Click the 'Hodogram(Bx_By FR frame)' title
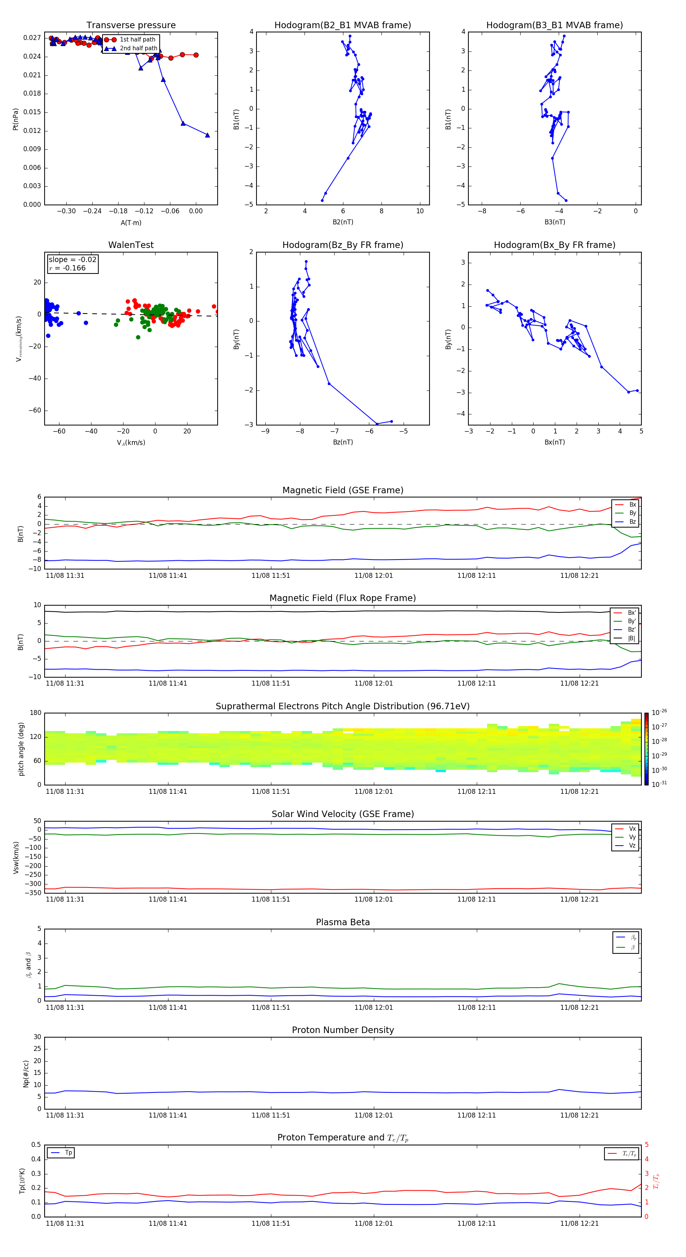686x1257 pixels. click(555, 245)
